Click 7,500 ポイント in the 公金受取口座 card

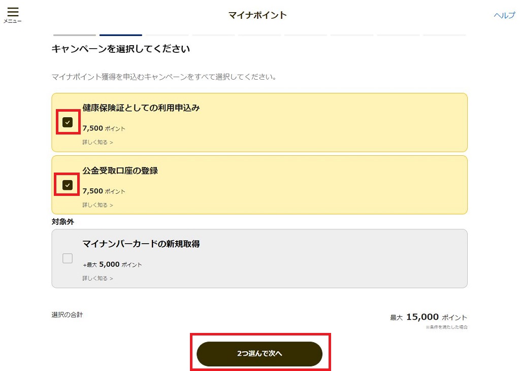tap(104, 191)
